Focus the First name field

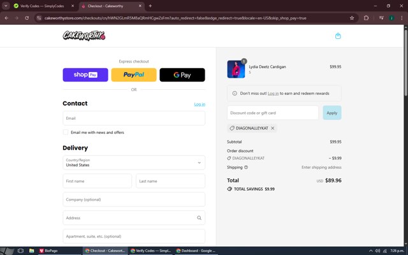97,181
